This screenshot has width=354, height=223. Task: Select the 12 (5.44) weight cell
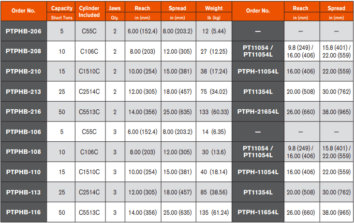pyautogui.click(x=214, y=31)
